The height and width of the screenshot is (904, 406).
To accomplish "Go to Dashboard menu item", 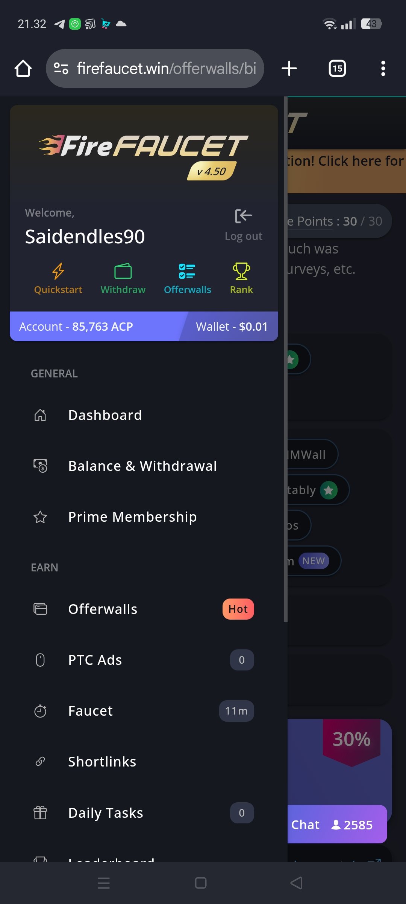I will coord(143,415).
